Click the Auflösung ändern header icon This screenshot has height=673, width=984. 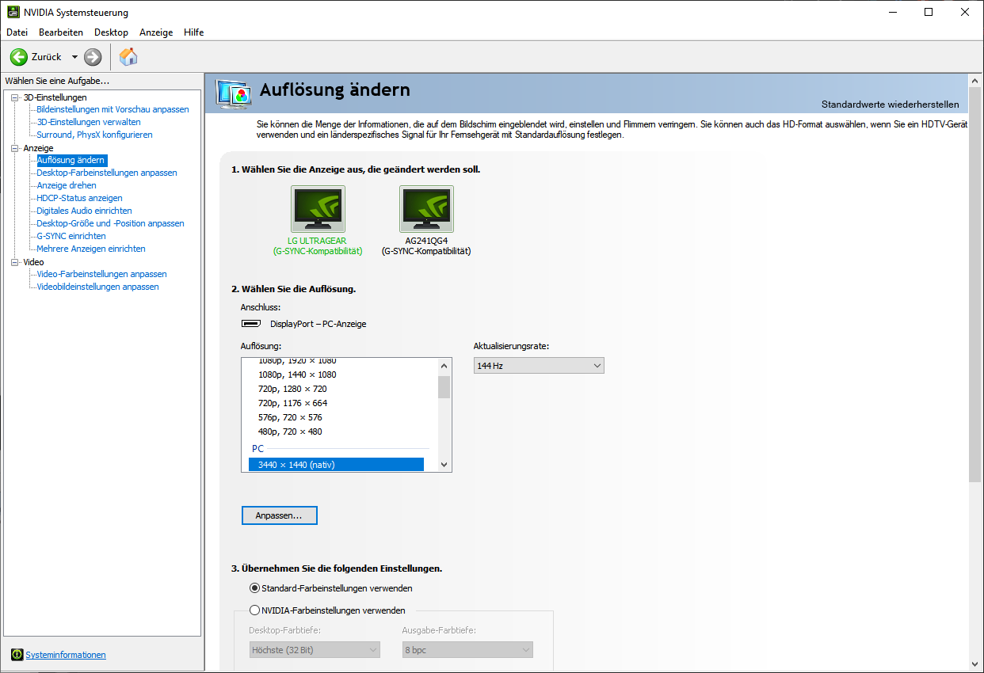coord(234,93)
